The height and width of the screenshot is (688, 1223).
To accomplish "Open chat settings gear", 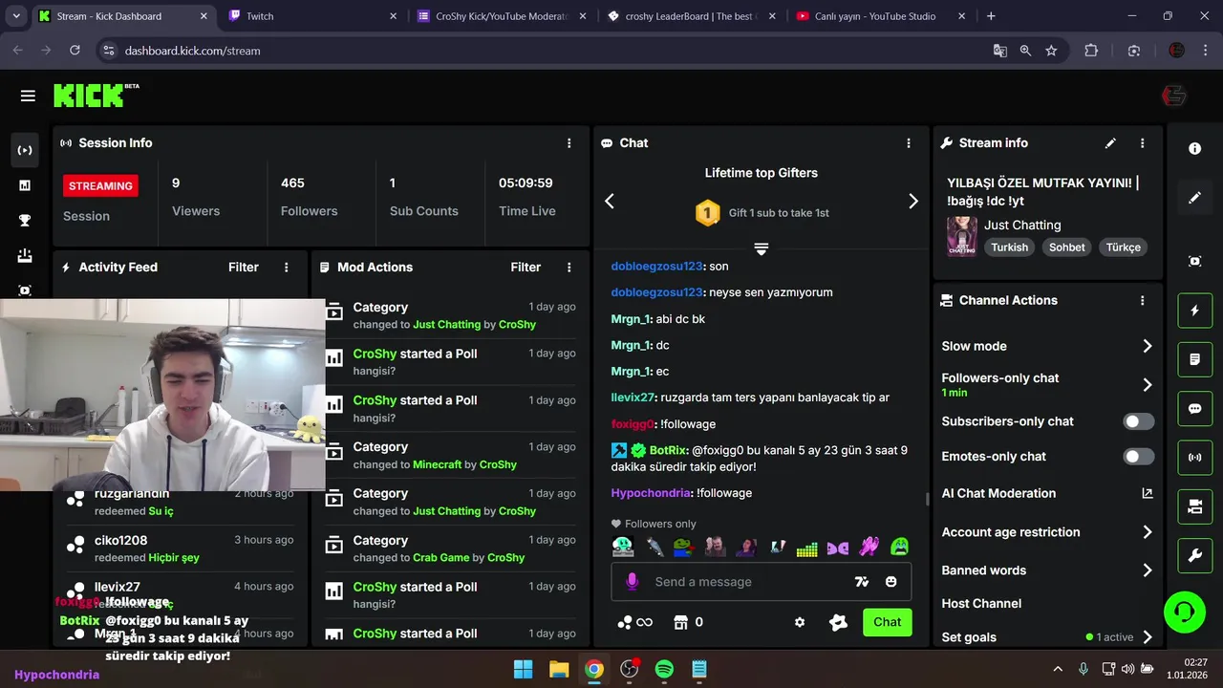I will pos(800,622).
